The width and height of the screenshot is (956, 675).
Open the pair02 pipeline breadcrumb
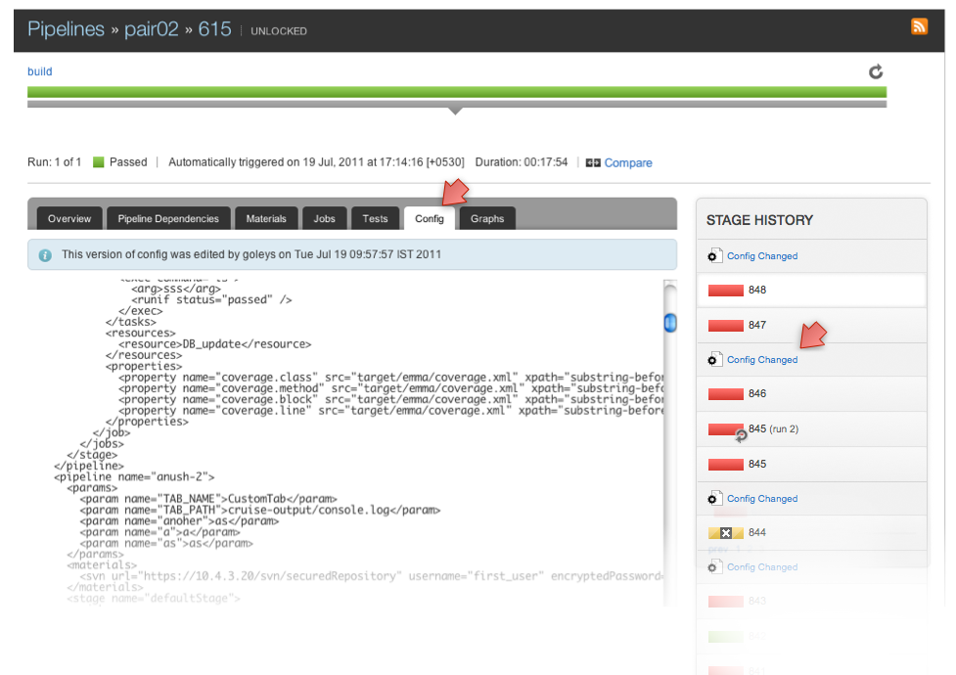[x=151, y=29]
